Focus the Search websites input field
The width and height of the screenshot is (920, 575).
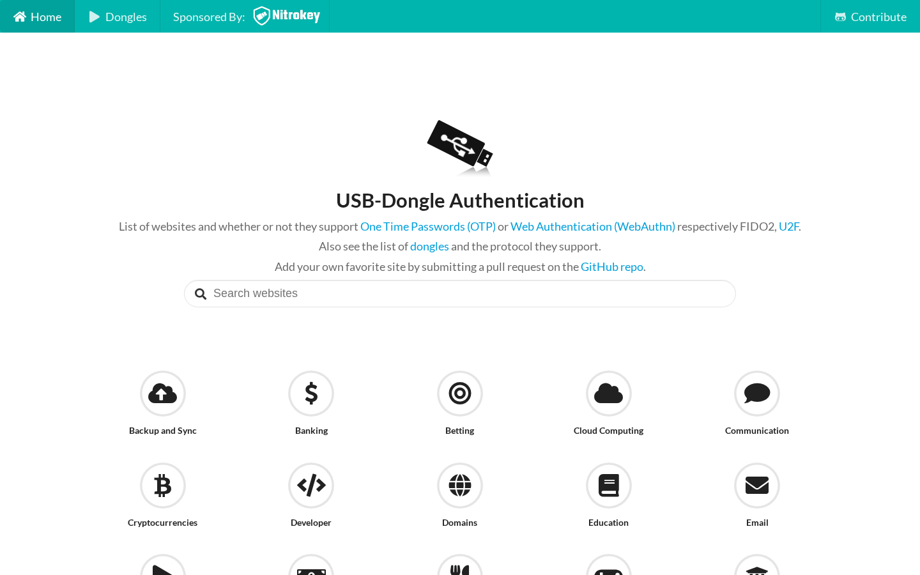click(460, 294)
